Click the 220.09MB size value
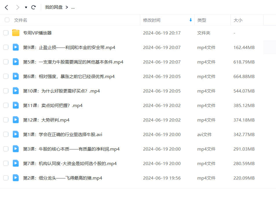This screenshot has width=276, height=197. (x=244, y=178)
